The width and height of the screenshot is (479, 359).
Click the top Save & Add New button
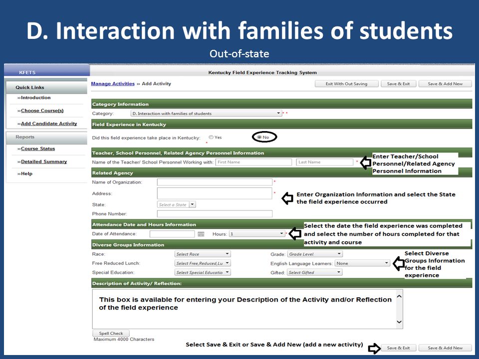445,84
